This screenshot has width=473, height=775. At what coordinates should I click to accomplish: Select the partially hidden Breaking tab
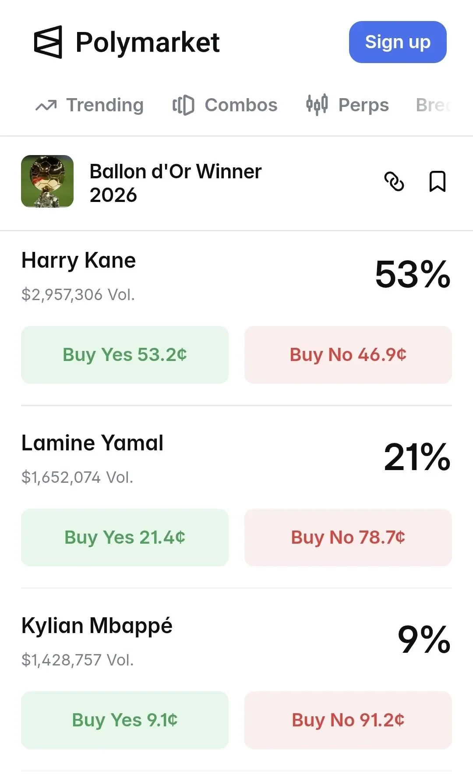[434, 105]
